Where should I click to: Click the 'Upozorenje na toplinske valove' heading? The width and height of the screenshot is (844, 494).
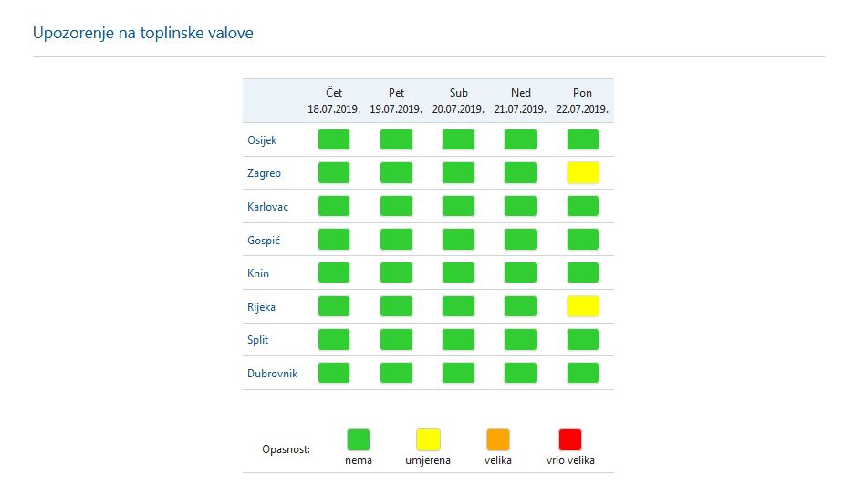[143, 33]
